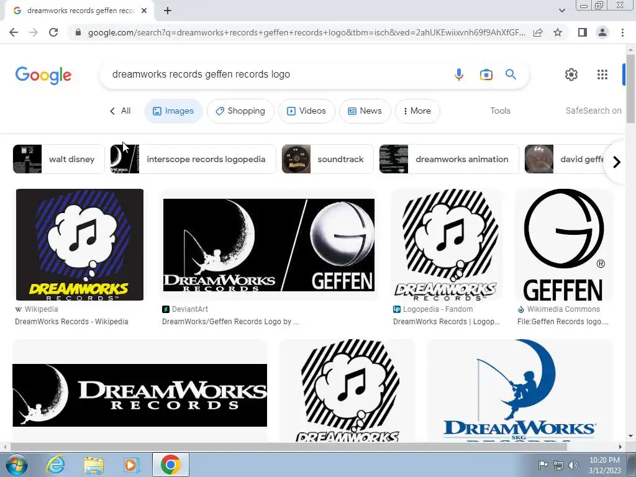Click the DeviantArt source label
The height and width of the screenshot is (477, 636).
tap(190, 309)
